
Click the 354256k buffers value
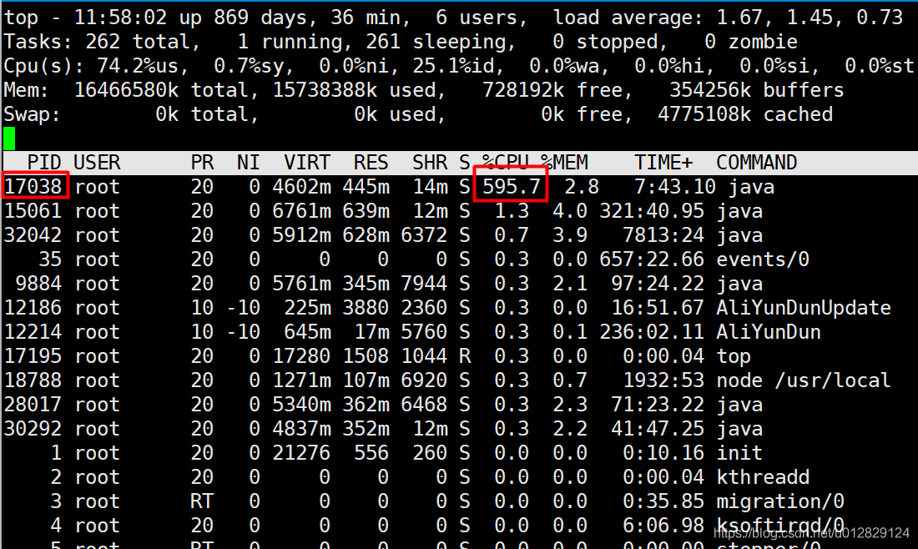(709, 90)
